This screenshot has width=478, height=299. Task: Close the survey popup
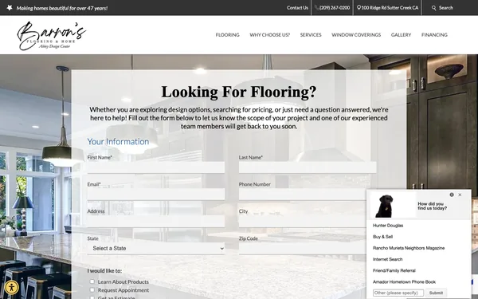tap(460, 195)
